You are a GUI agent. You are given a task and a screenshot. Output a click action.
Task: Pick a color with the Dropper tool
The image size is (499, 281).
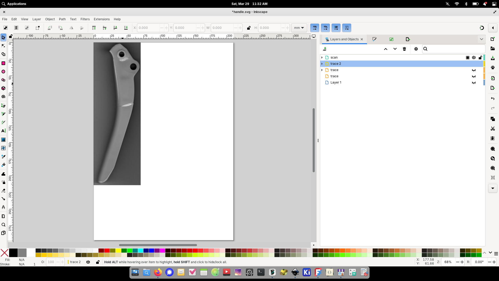[3, 157]
